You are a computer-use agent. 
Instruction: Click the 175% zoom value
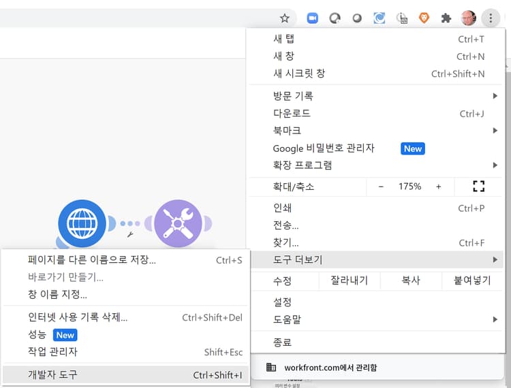click(x=409, y=187)
